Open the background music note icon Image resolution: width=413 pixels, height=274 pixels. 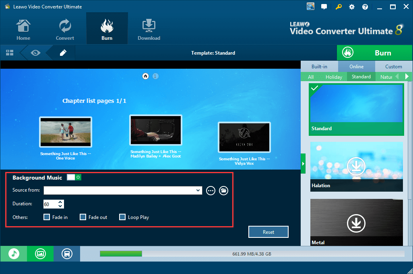[x=14, y=254]
